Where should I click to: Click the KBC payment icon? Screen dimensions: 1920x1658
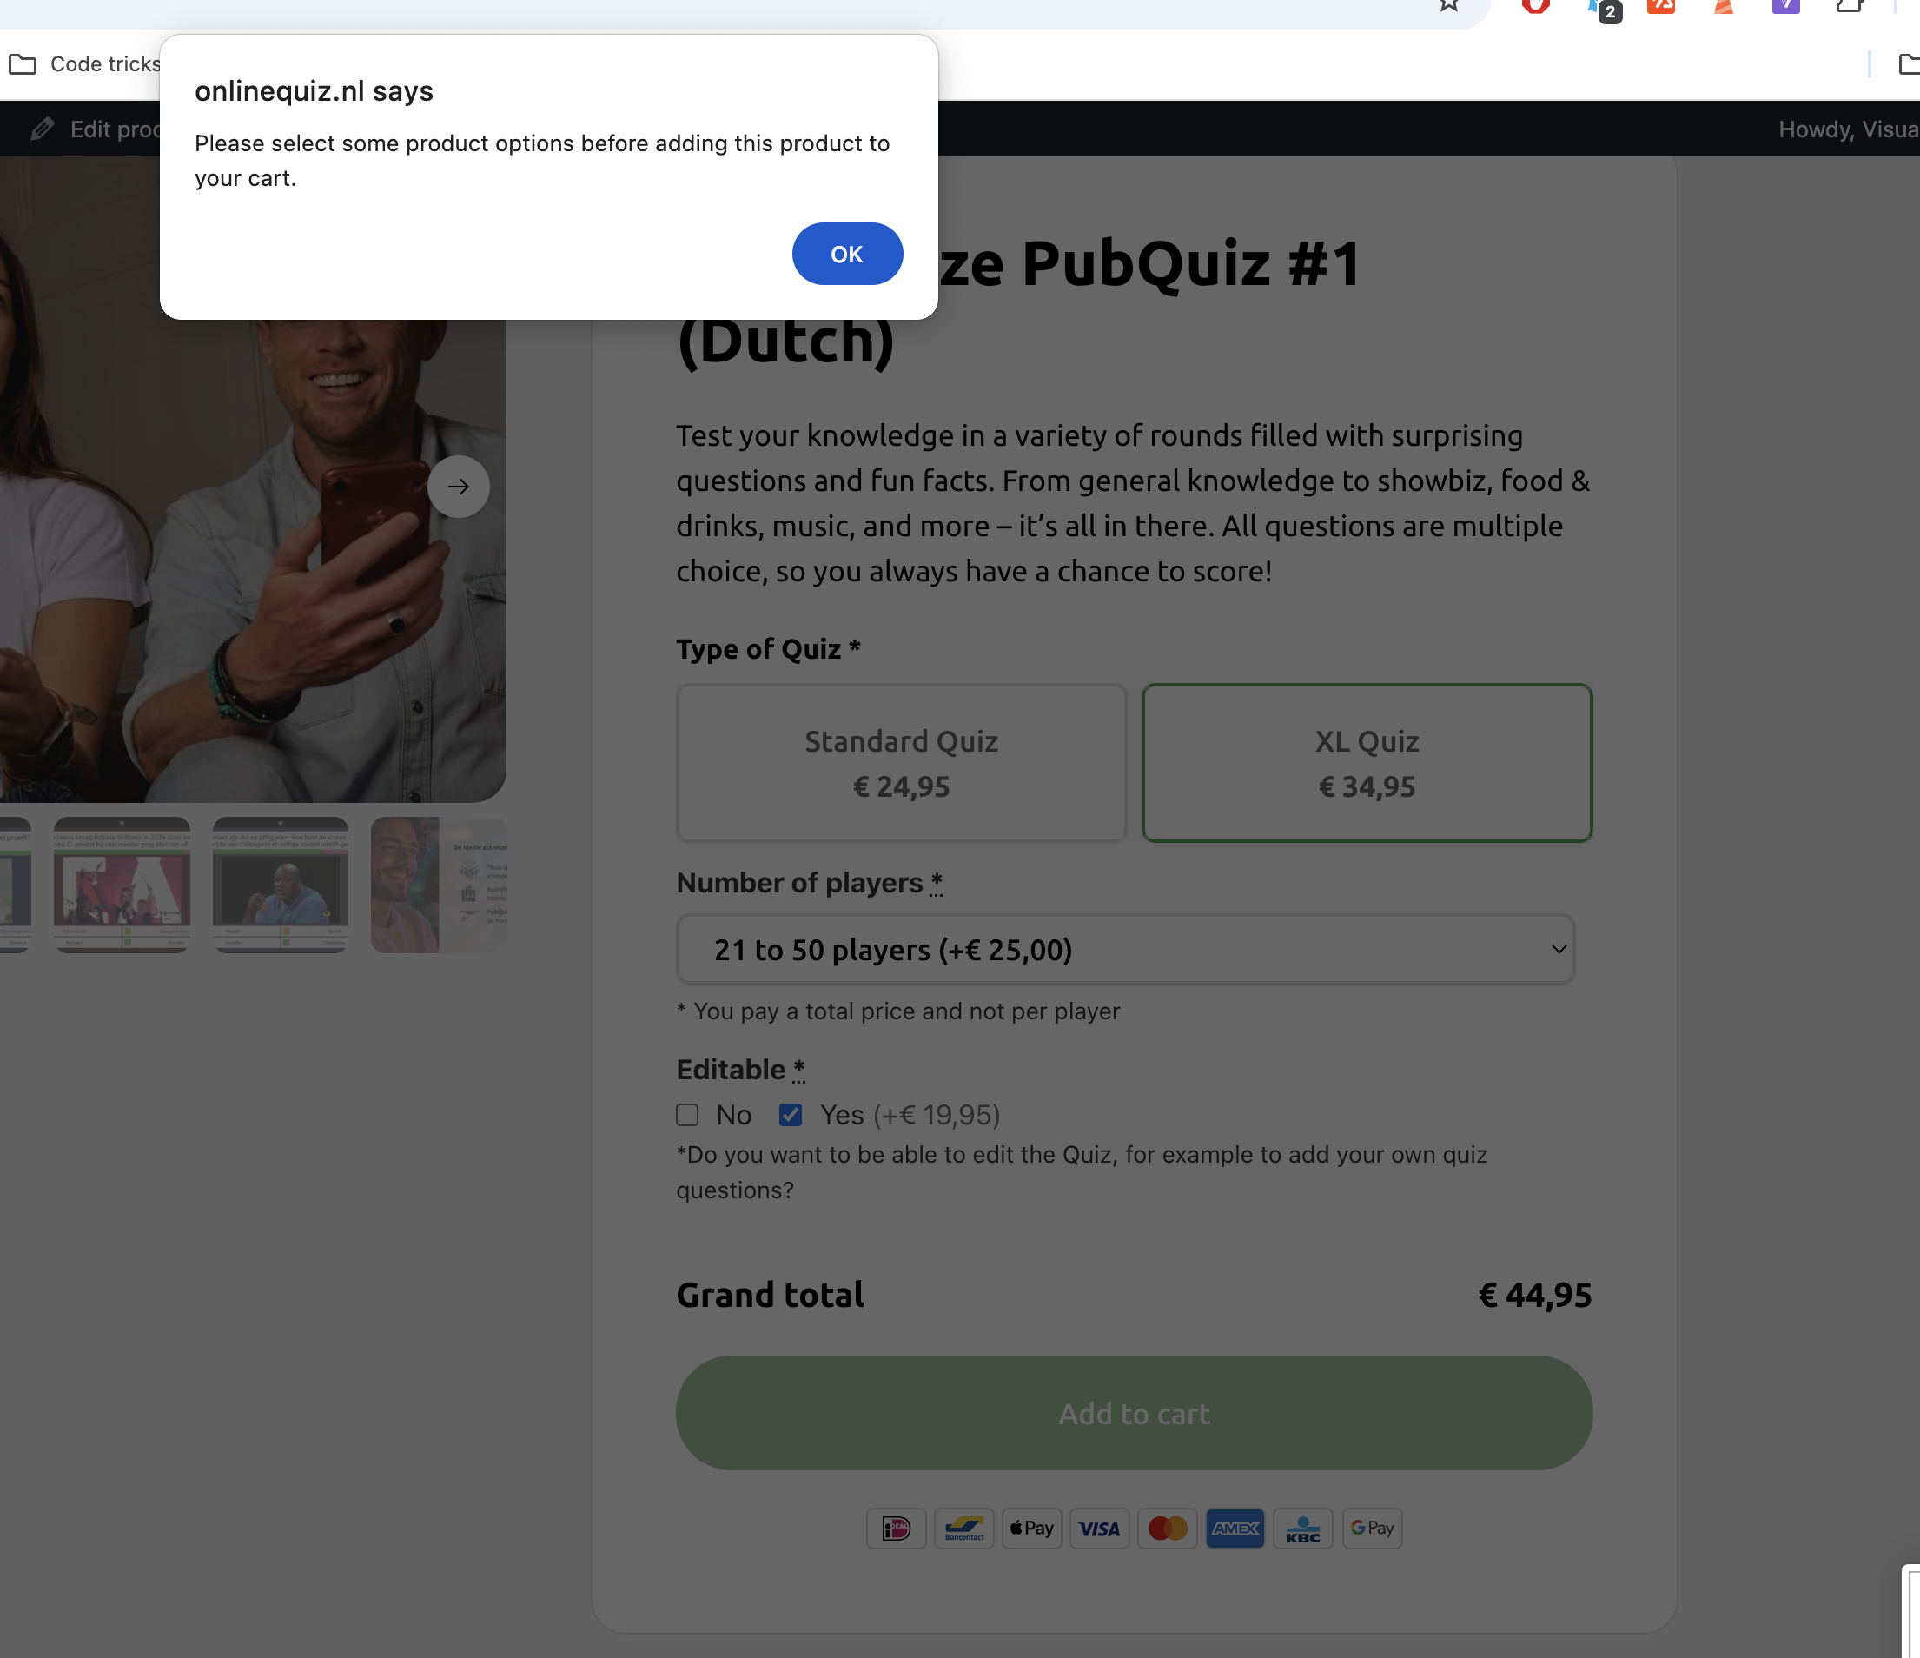1303,1529
